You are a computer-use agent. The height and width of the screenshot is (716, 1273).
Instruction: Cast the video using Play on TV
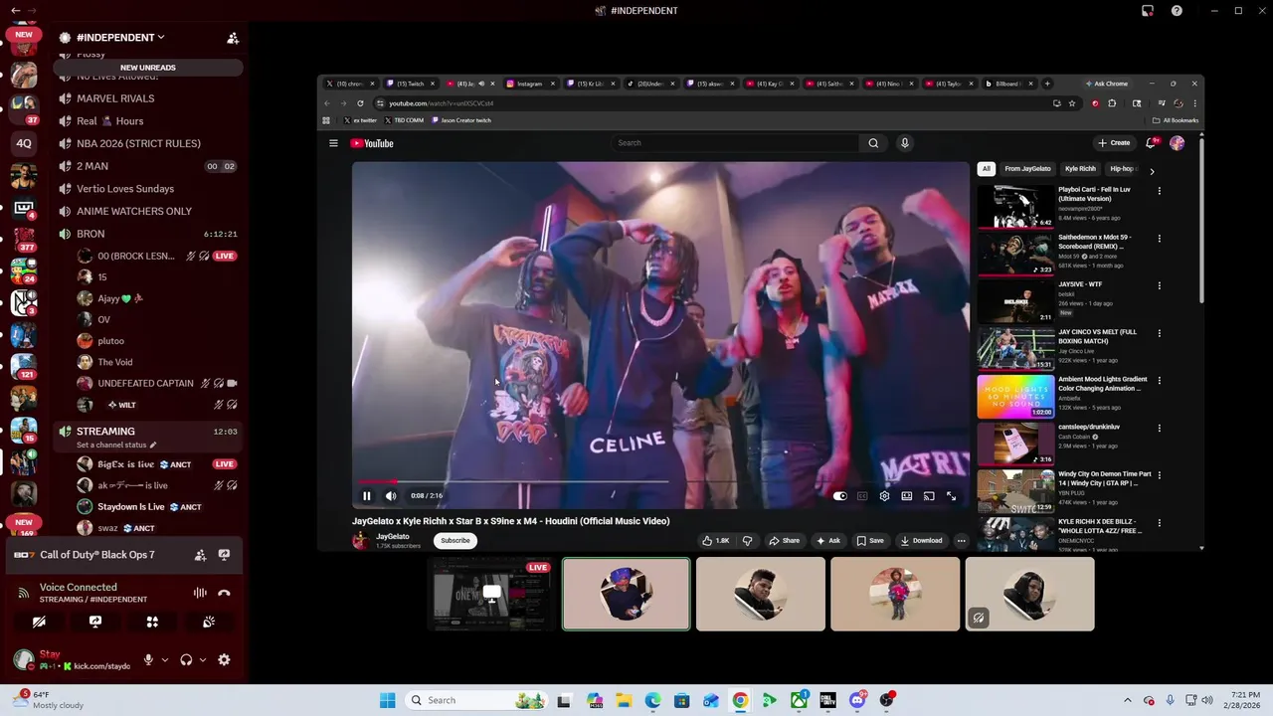point(929,496)
